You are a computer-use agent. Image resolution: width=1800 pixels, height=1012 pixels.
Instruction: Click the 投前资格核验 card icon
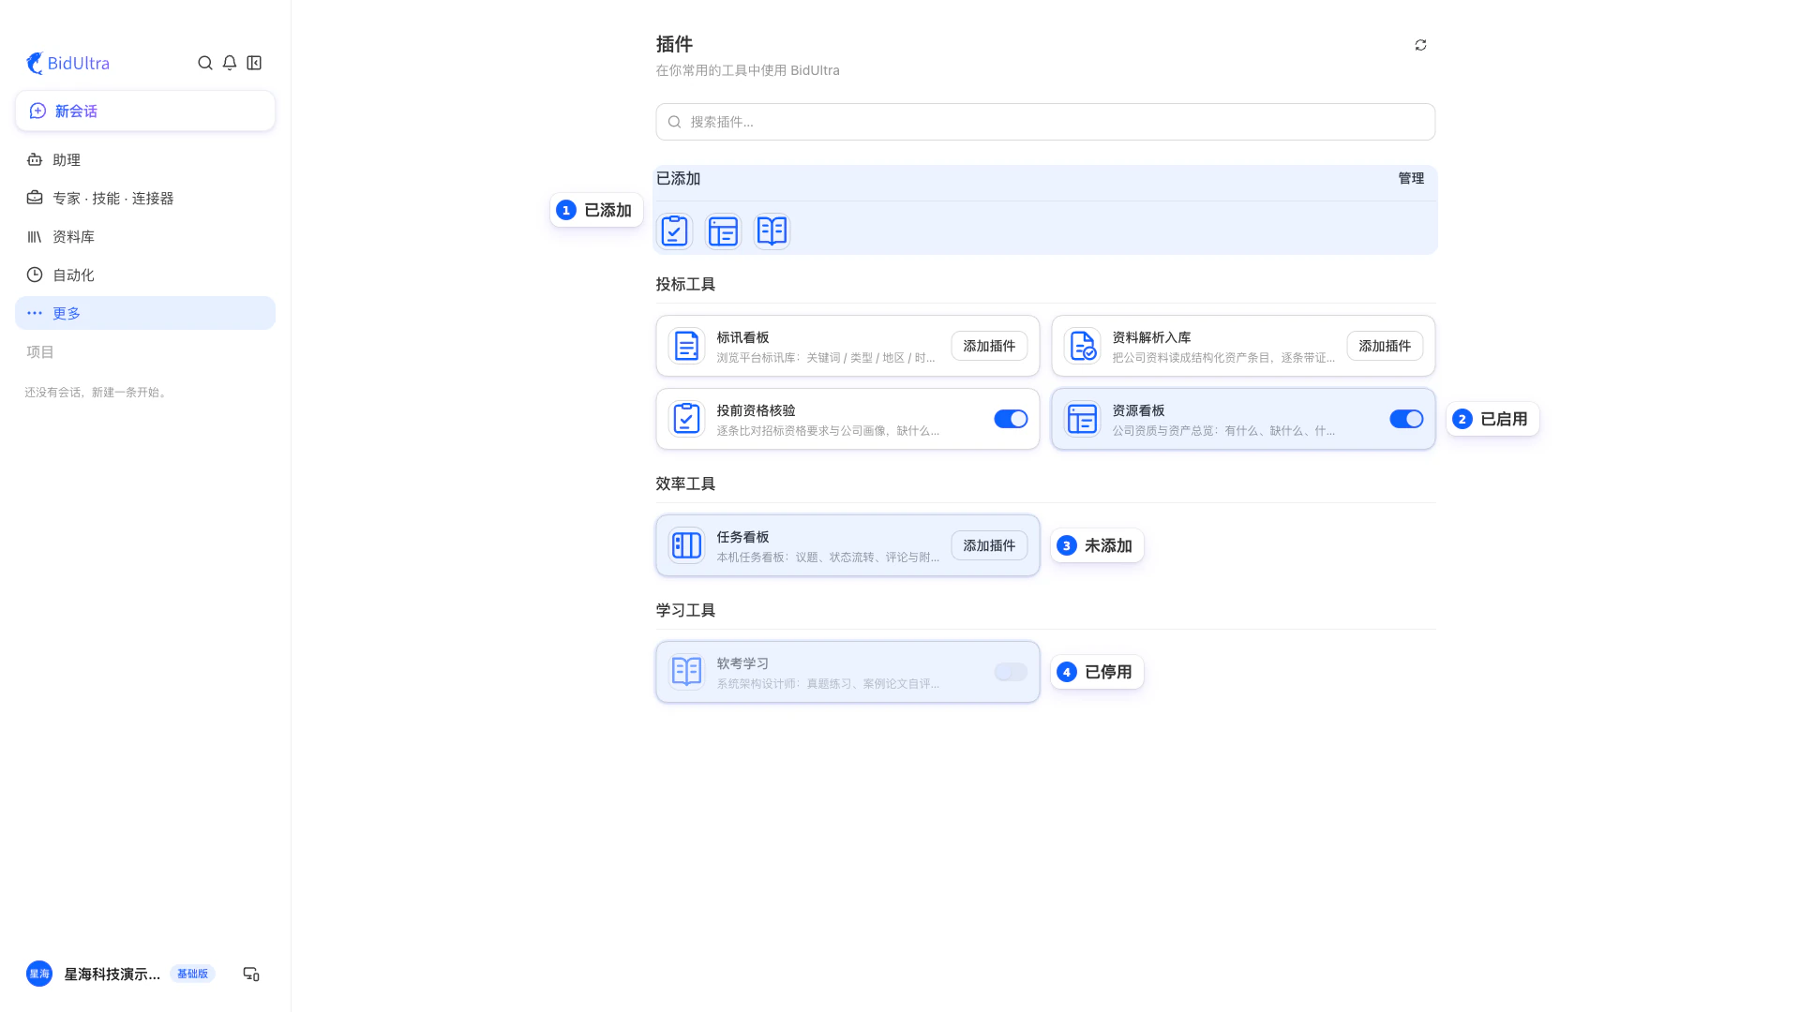click(686, 419)
